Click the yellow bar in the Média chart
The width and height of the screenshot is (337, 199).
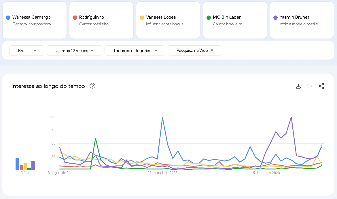(25, 167)
